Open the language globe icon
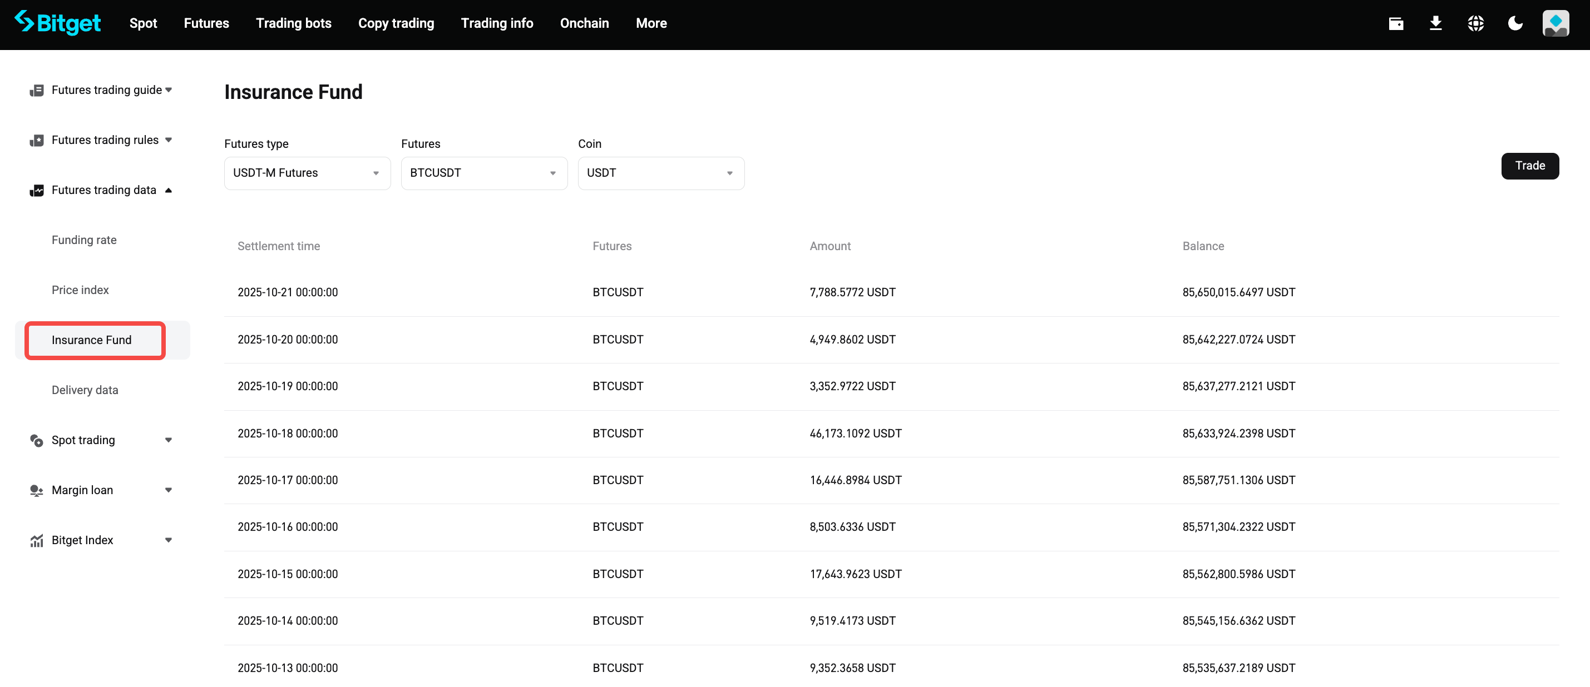1590x687 pixels. 1475,23
